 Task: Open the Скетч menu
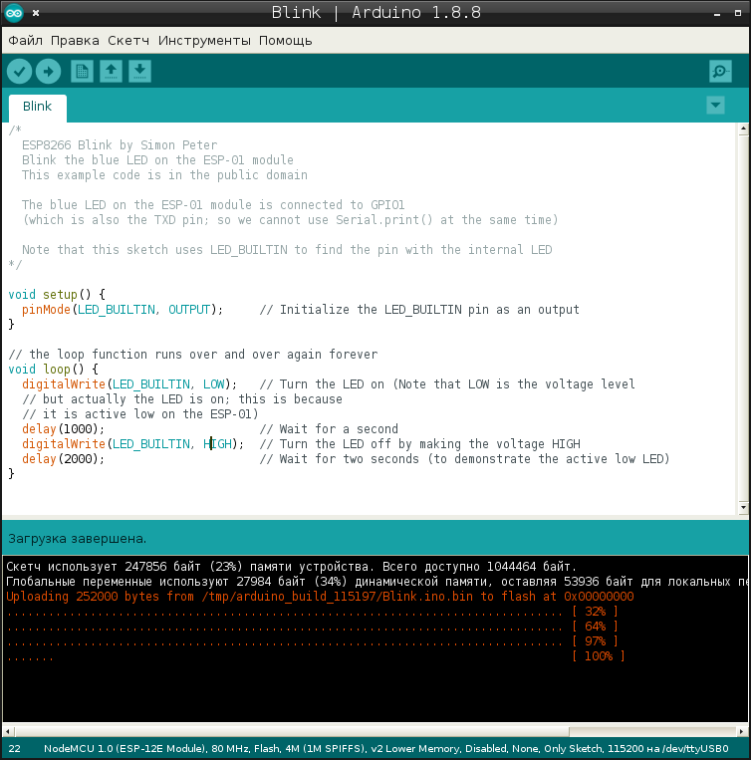[x=128, y=41]
